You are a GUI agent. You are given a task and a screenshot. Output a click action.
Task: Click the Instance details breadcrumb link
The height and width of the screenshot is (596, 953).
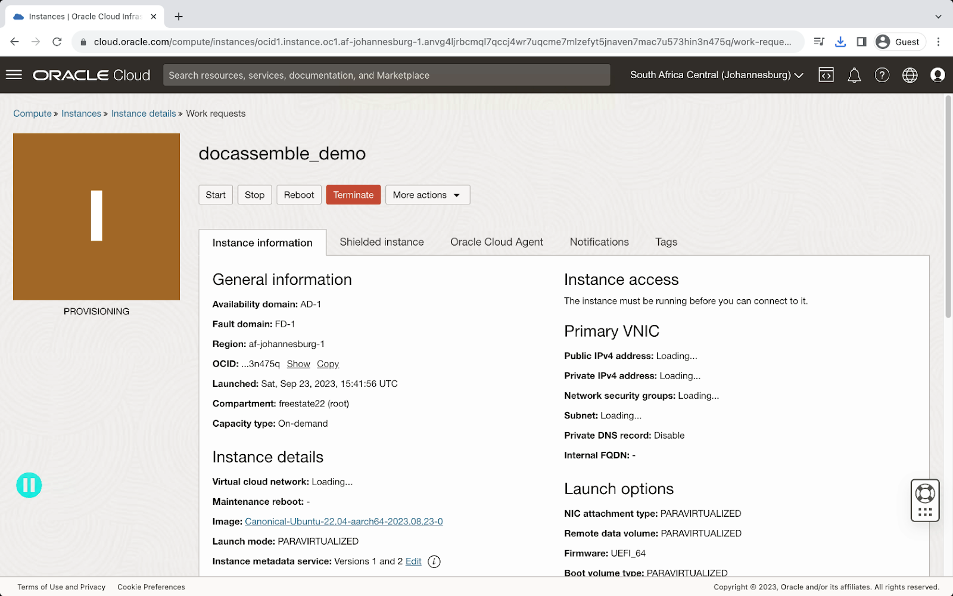144,113
